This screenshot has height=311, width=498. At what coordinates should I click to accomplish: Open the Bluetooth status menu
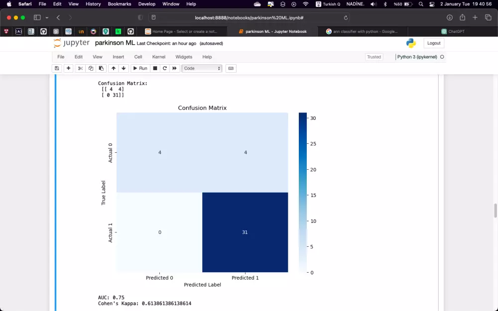(x=385, y=4)
